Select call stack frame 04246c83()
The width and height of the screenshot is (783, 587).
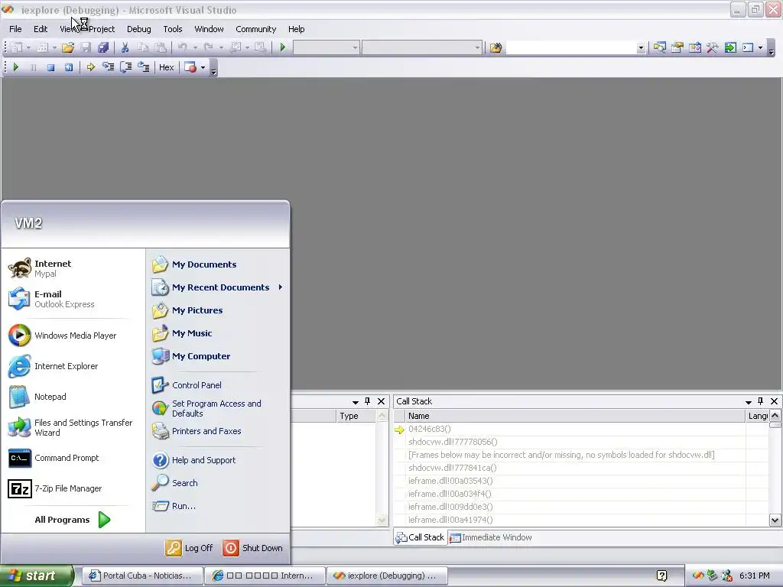(430, 429)
